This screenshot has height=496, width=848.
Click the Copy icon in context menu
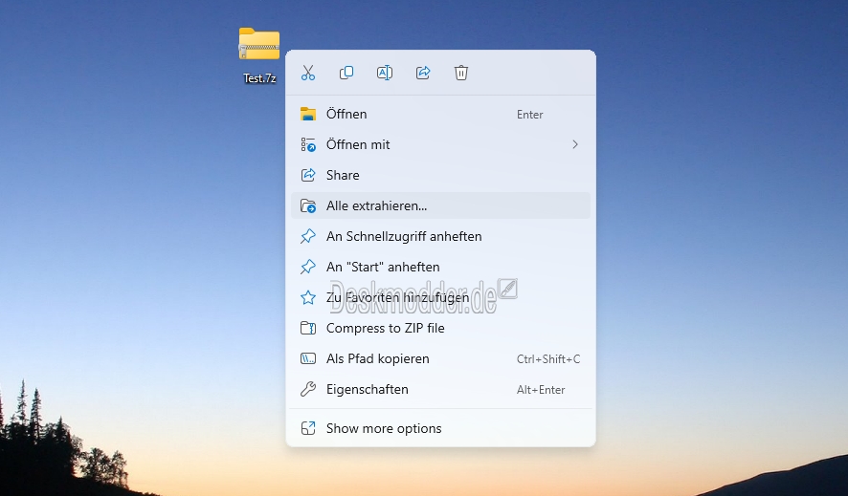[346, 73]
